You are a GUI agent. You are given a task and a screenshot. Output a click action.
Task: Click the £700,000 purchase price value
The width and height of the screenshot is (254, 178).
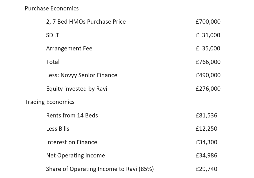coord(208,22)
